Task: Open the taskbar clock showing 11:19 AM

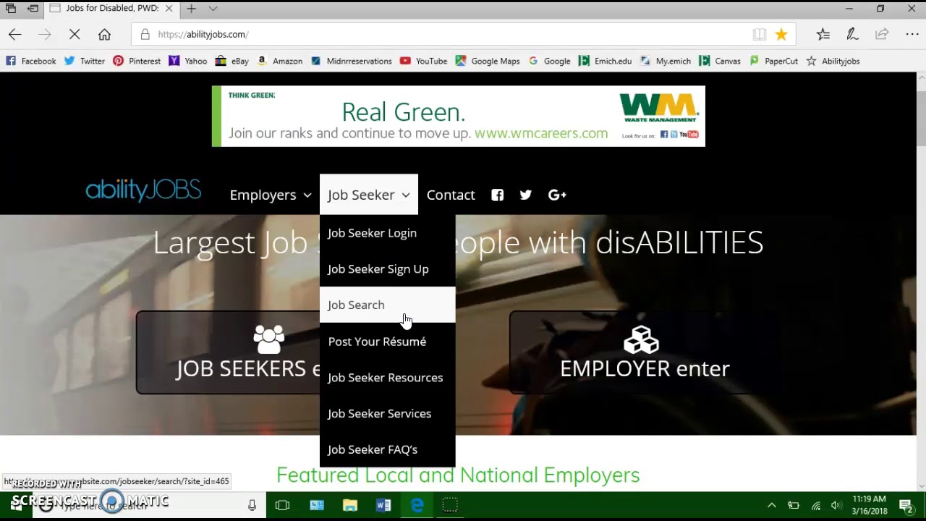Action: [870, 505]
